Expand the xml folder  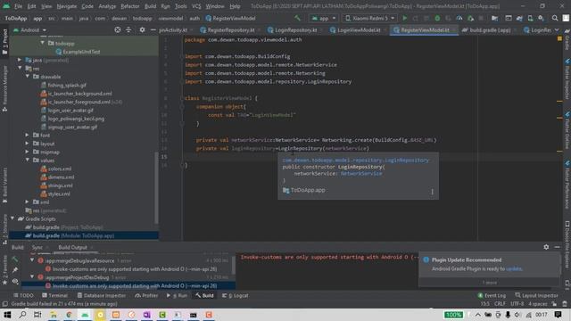pyautogui.click(x=28, y=202)
